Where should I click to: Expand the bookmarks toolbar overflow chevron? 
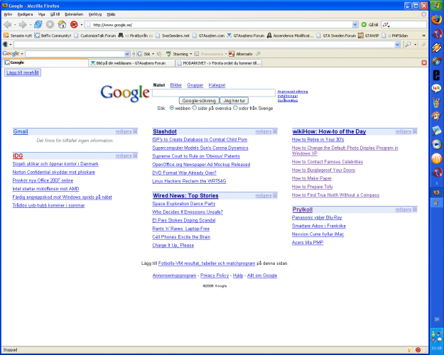(424, 35)
